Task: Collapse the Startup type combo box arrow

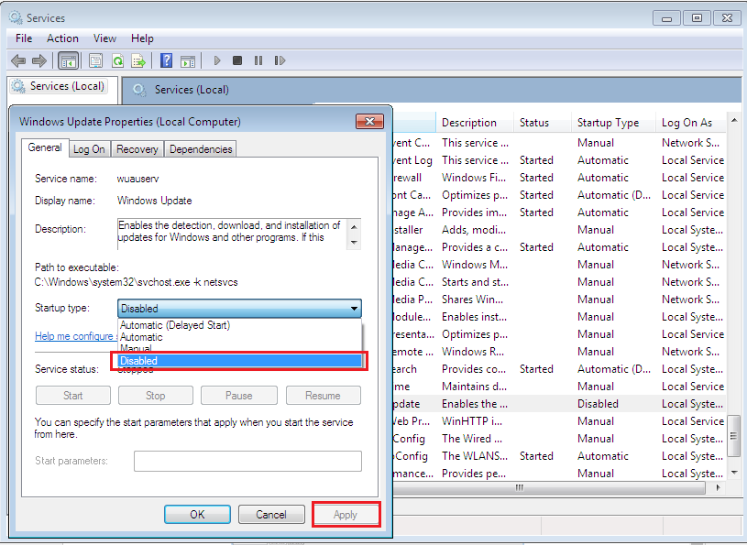Action: coord(354,309)
